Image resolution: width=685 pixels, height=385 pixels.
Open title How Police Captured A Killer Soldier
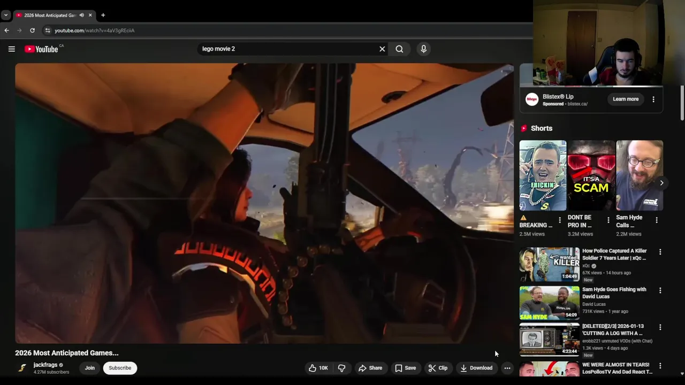click(614, 254)
